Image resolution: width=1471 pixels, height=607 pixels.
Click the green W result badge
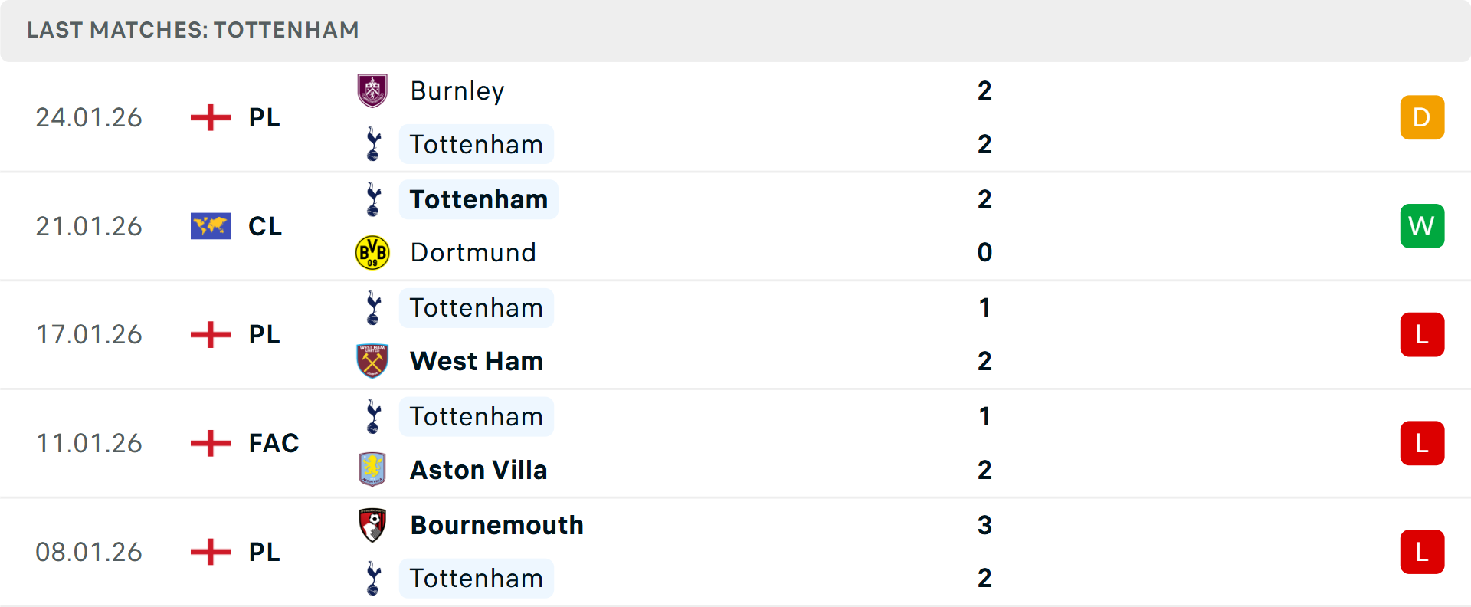1422,225
